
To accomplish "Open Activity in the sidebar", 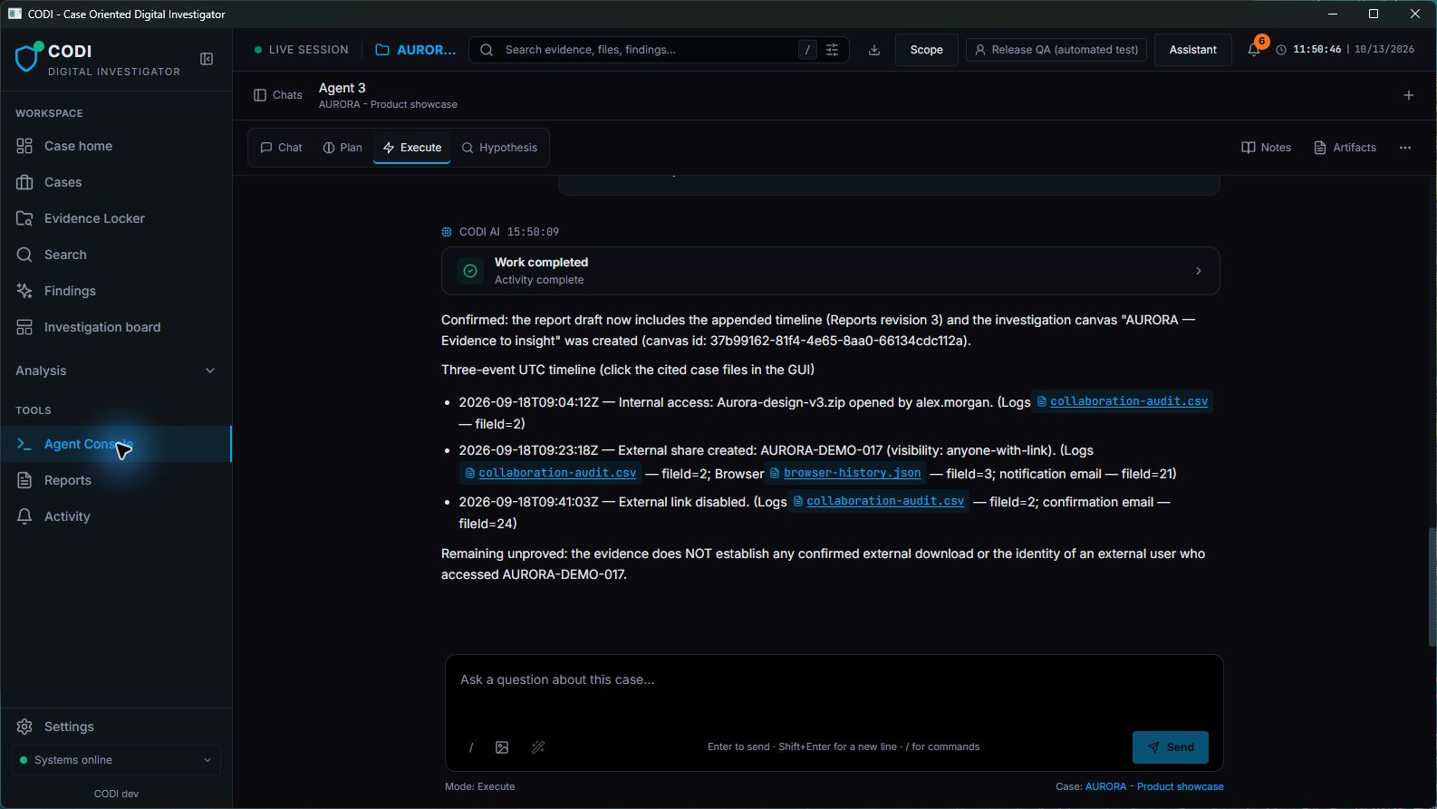I will click(x=116, y=516).
